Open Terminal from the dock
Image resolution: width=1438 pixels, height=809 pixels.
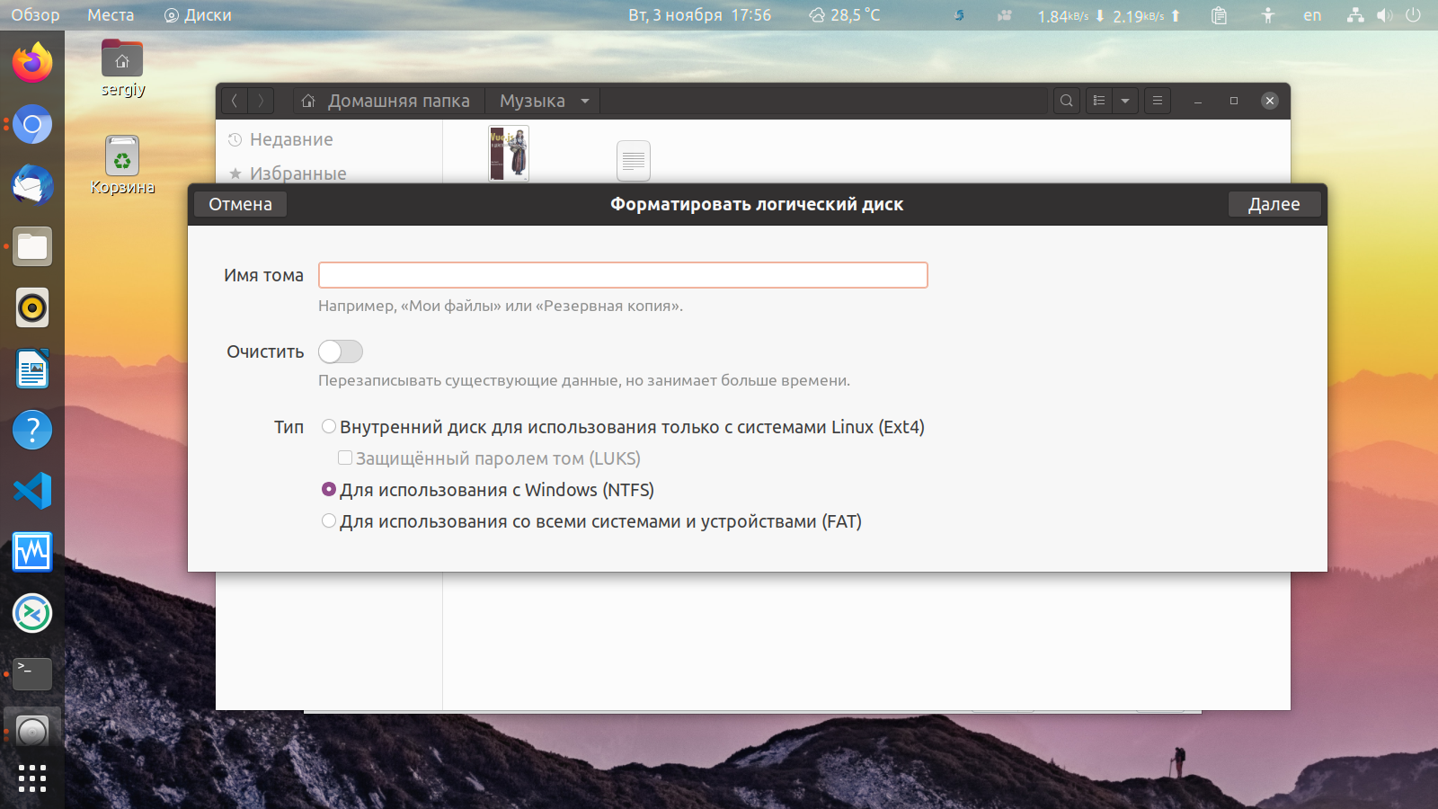(32, 674)
